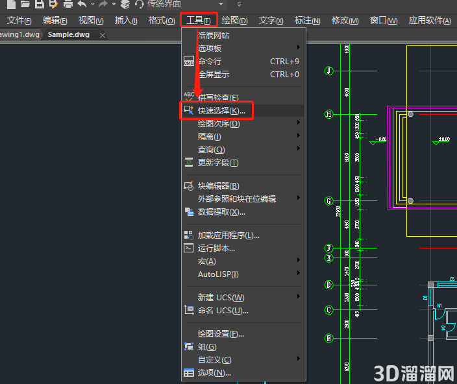Screen dimensions: 457x384
Task: Open the 应用软件(A) menu
Action: click(430, 21)
